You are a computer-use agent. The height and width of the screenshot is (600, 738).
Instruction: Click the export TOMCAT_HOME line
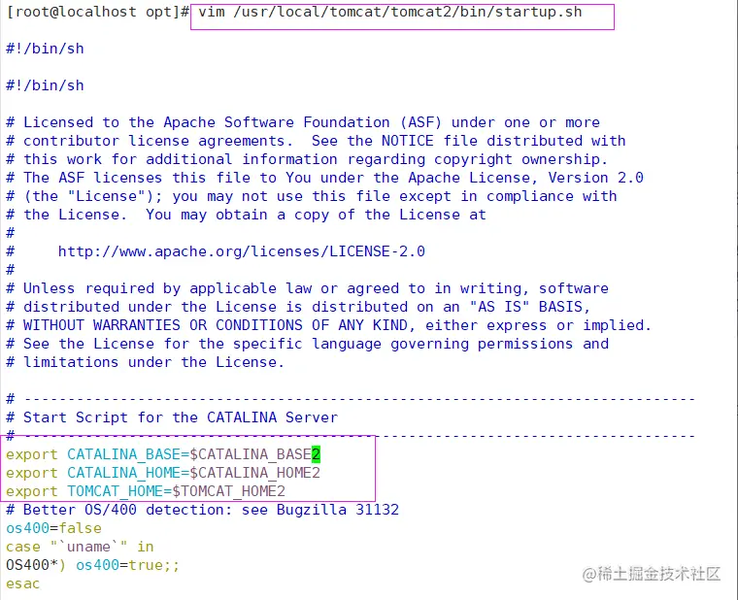[146, 491]
